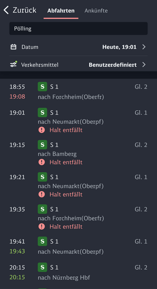Image resolution: width=157 pixels, height=289 pixels.
Task: Open the 18:55 S 1 to Forchheim(Oberfr) entry
Action: [78, 92]
